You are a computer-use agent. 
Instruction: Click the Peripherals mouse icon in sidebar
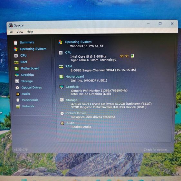(x=18, y=100)
